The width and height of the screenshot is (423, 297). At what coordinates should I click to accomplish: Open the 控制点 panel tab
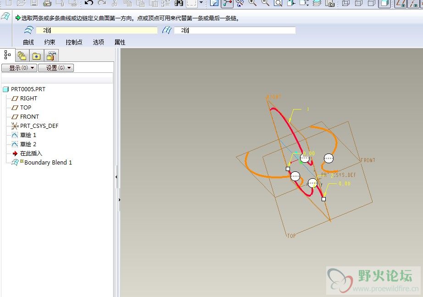(74, 42)
